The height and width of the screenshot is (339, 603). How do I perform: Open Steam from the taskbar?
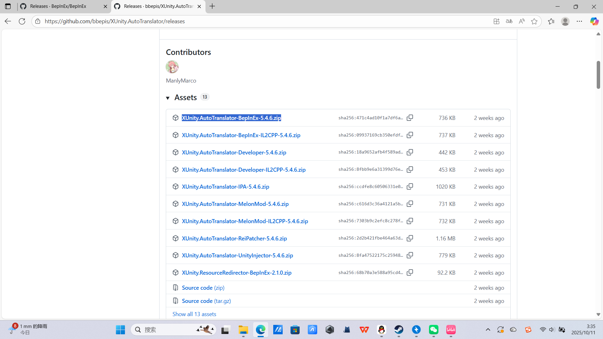pyautogui.click(x=399, y=330)
